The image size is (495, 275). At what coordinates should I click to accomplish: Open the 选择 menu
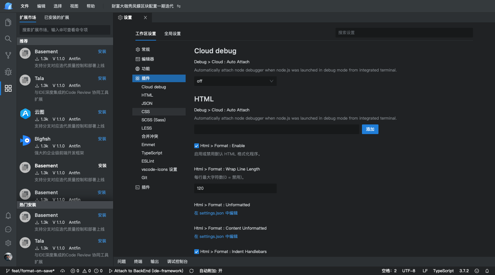58,6
